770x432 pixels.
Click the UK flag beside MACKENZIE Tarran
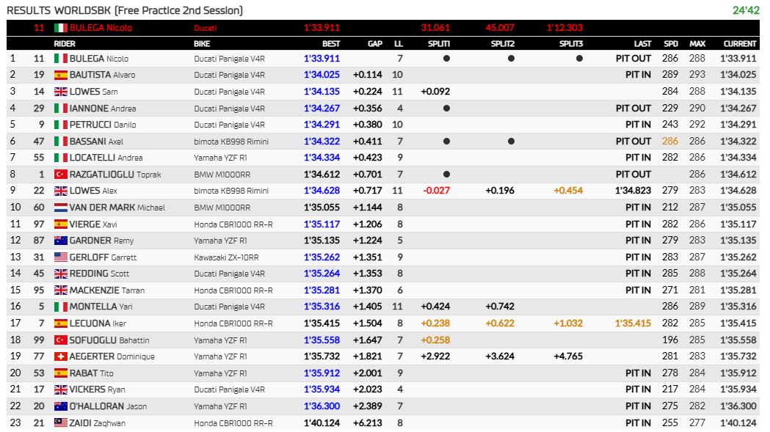pyautogui.click(x=60, y=290)
